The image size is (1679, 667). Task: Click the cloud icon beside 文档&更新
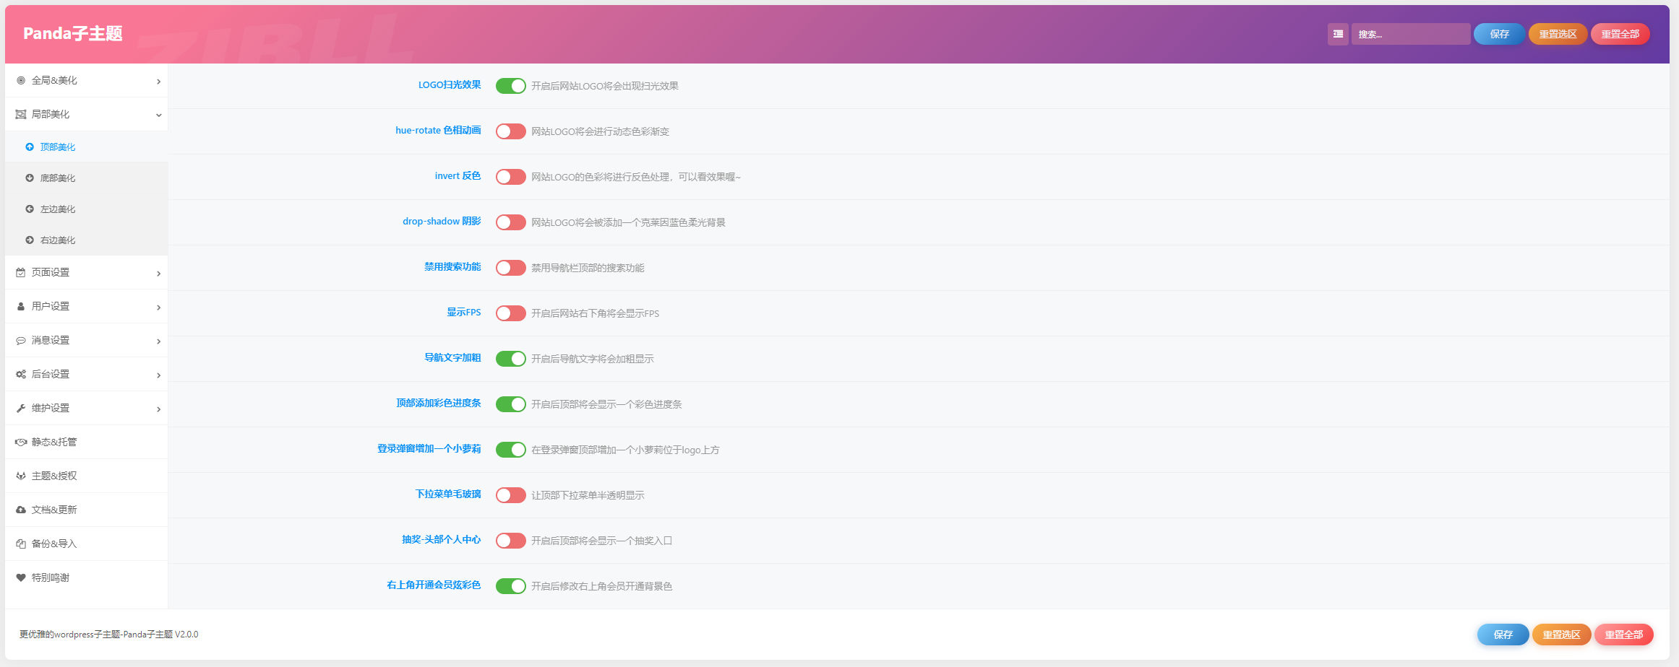pyautogui.click(x=21, y=510)
